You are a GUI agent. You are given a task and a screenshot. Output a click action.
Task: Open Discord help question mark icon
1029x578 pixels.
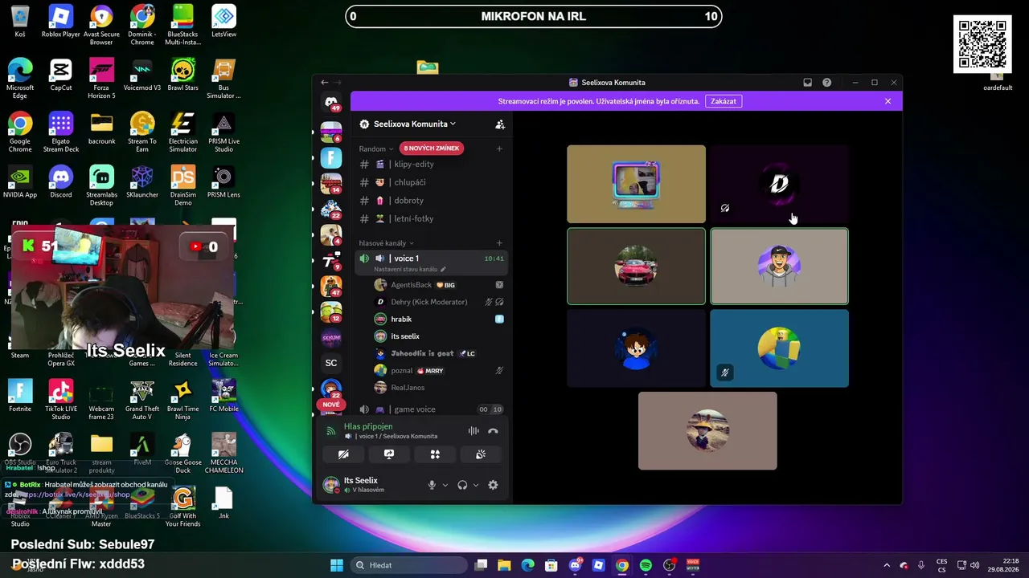pyautogui.click(x=826, y=83)
